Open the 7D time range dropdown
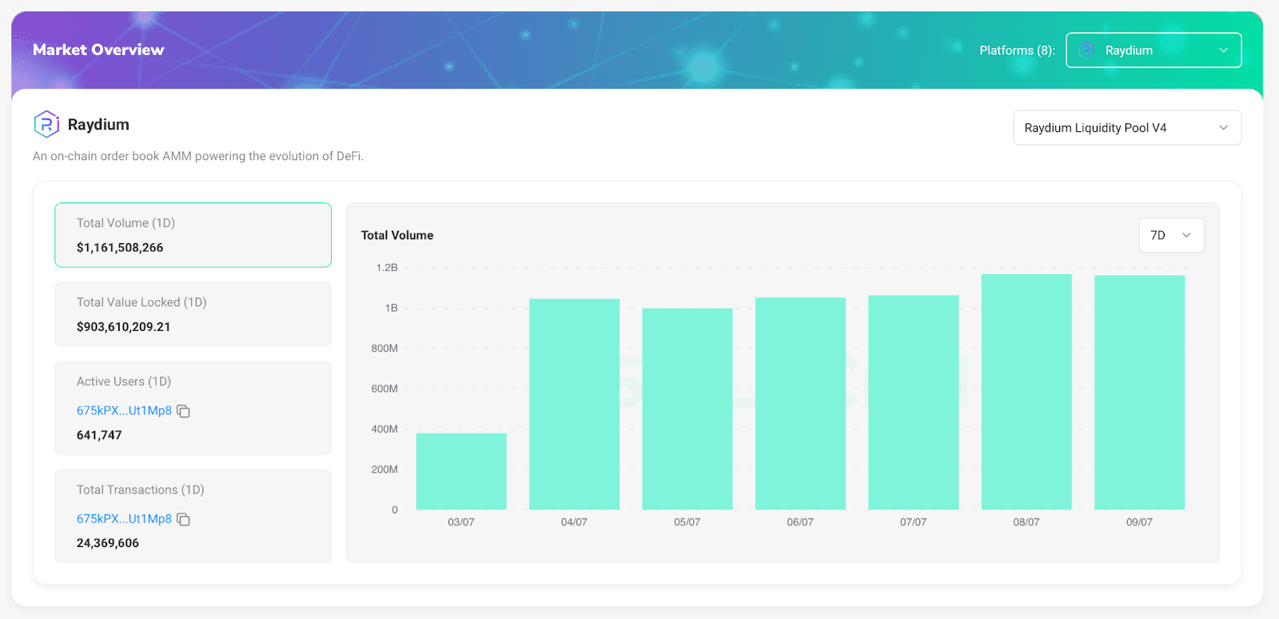This screenshot has width=1279, height=619. tap(1171, 235)
